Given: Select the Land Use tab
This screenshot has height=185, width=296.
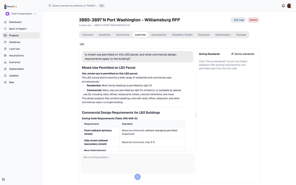Looking at the screenshot, I should click(x=140, y=35).
